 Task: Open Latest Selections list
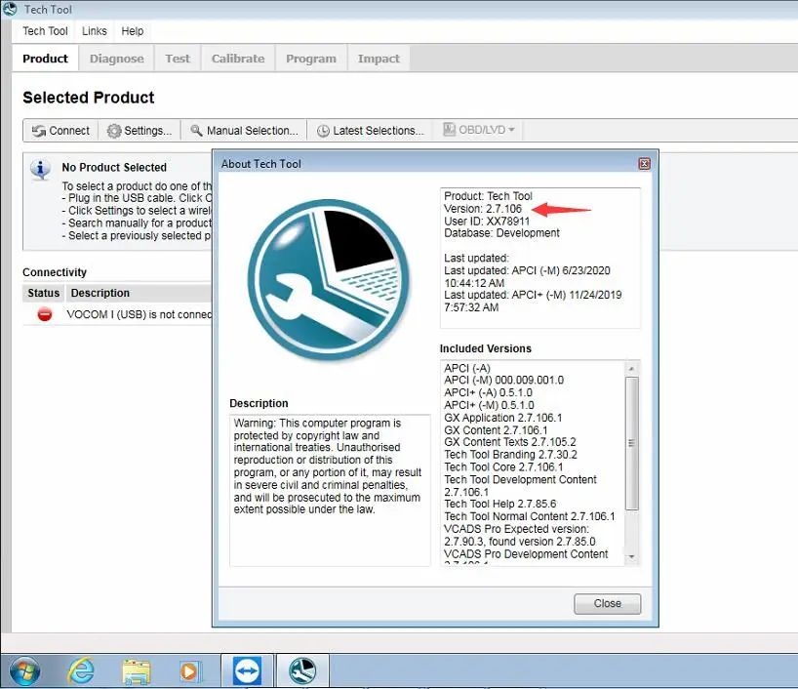coord(370,131)
